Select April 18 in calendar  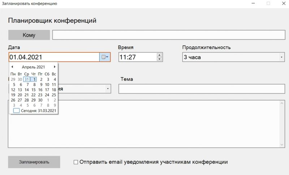click(54, 90)
